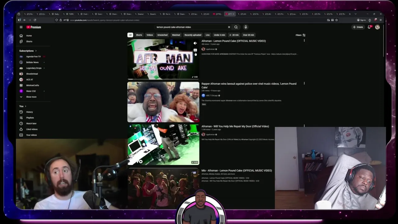398x224 pixels.
Task: Open the MiniAxeCrafts subscription
Action: (x=33, y=85)
